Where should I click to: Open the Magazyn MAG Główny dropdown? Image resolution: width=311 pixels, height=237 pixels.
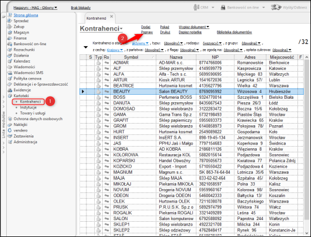click(36, 8)
